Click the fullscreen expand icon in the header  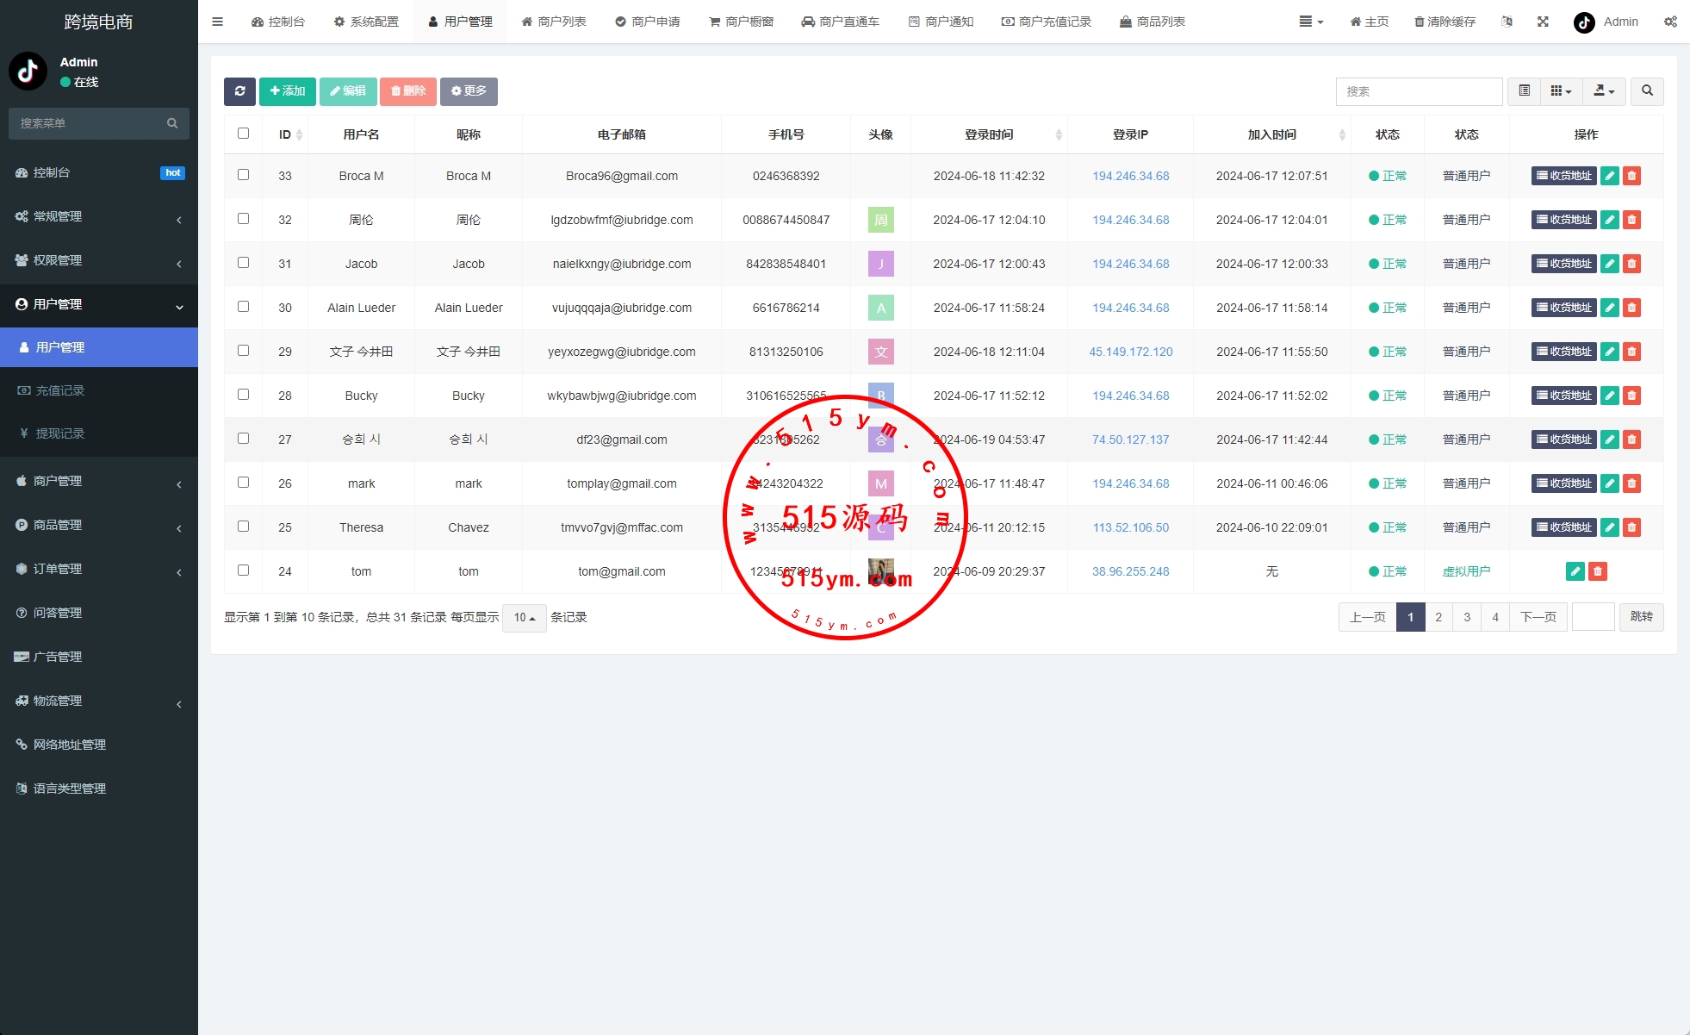click(x=1543, y=22)
